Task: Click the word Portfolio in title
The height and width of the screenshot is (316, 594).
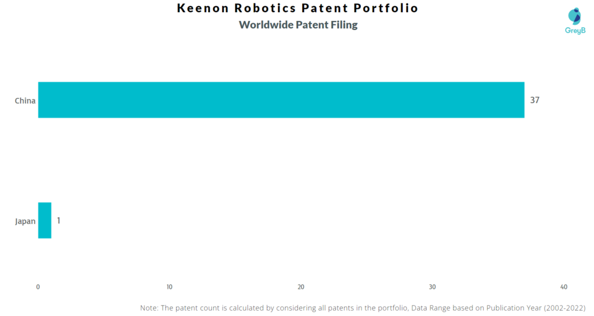Action: [x=386, y=8]
